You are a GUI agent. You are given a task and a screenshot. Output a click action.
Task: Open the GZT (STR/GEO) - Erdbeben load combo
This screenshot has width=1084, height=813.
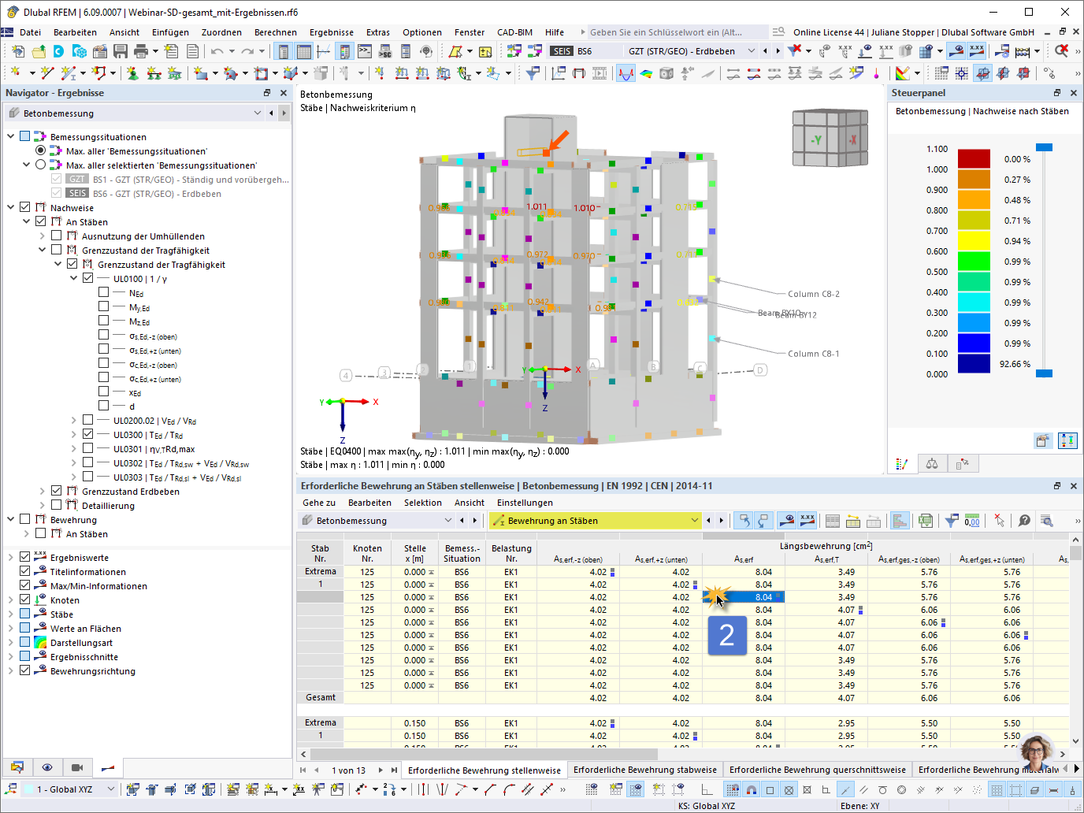pyautogui.click(x=751, y=51)
